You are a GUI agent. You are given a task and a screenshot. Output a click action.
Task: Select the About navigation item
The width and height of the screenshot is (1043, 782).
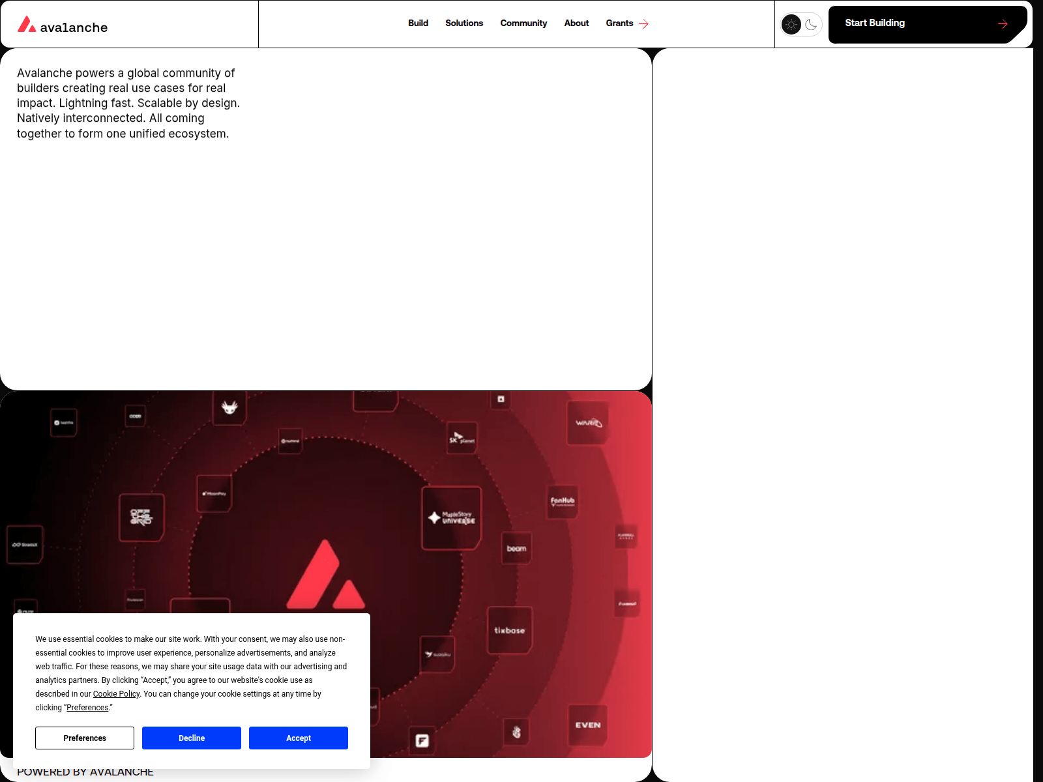pos(576,23)
